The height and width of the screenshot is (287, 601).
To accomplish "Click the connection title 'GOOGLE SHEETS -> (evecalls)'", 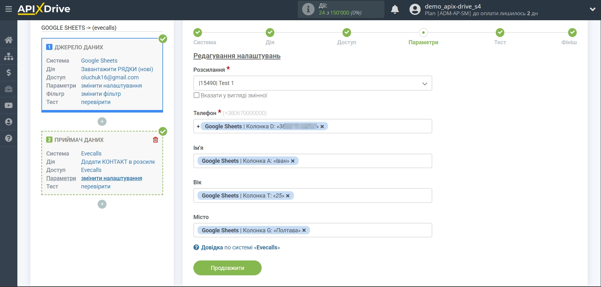I will [x=79, y=28].
